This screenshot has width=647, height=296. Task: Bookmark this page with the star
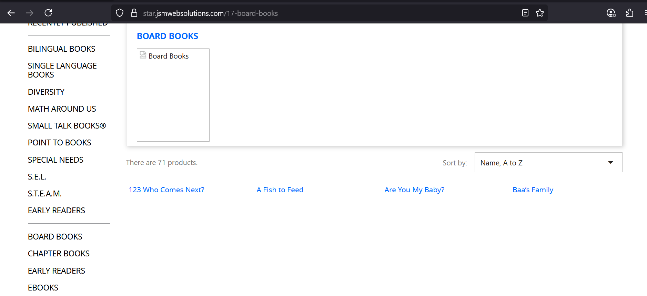click(x=540, y=13)
